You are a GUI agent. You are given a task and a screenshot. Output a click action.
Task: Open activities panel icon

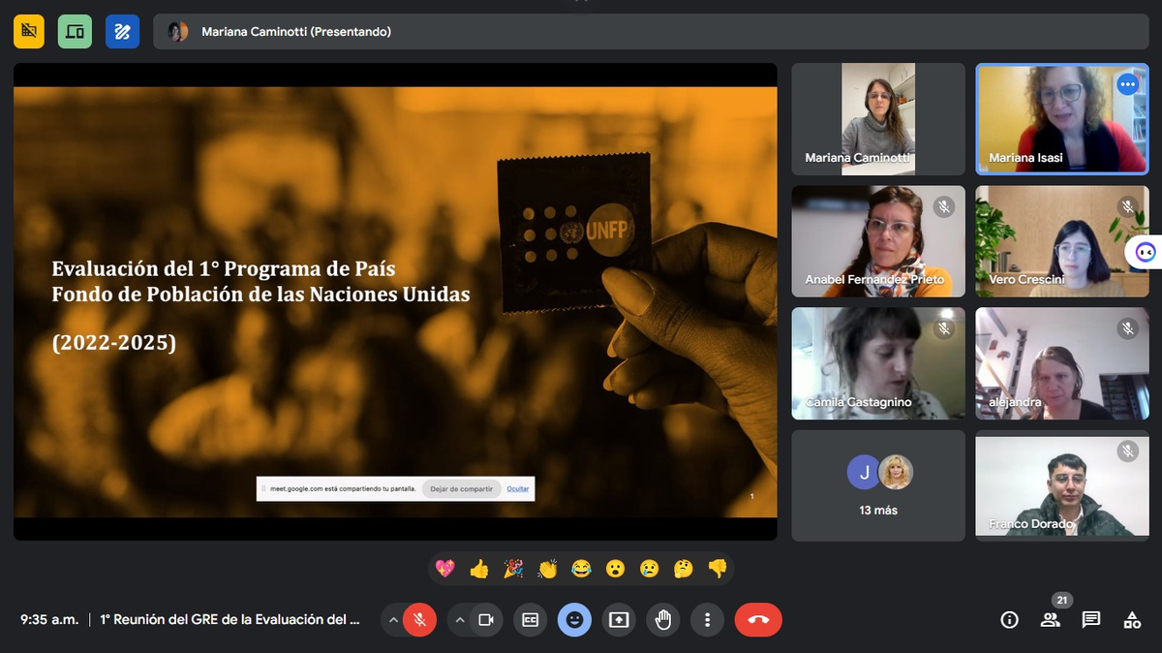click(x=1132, y=620)
